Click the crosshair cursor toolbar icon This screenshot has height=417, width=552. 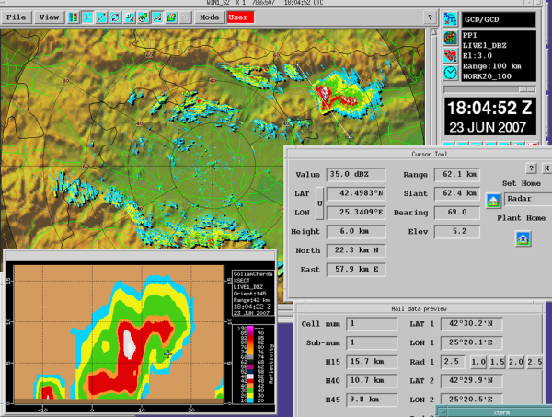86,17
